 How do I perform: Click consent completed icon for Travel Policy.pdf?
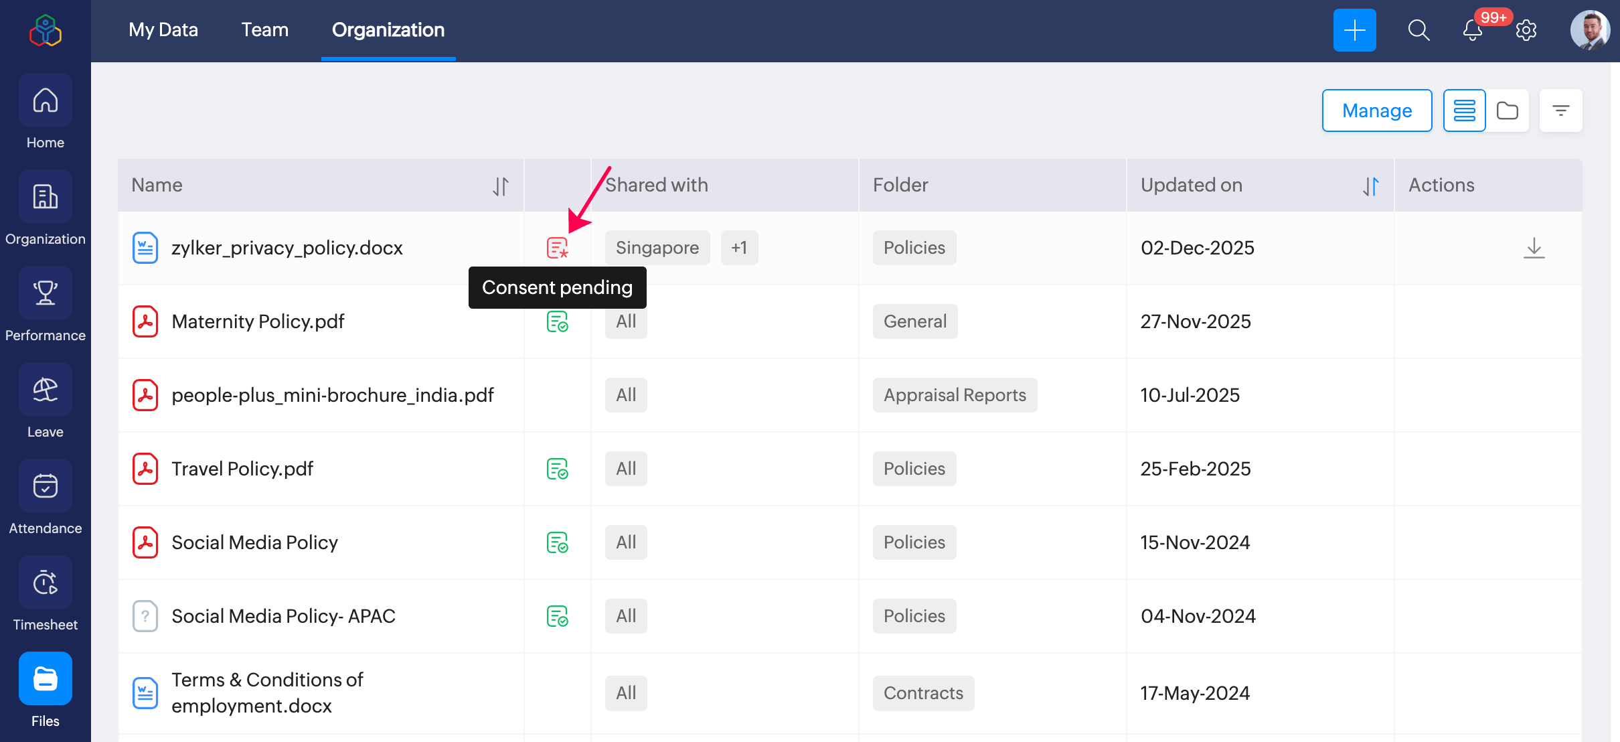[557, 469]
